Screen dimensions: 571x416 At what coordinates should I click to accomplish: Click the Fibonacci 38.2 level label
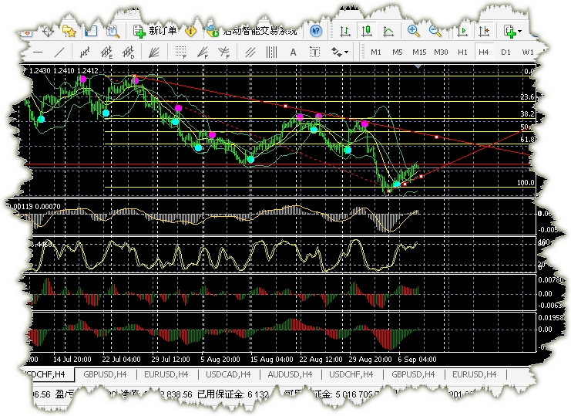(x=527, y=114)
